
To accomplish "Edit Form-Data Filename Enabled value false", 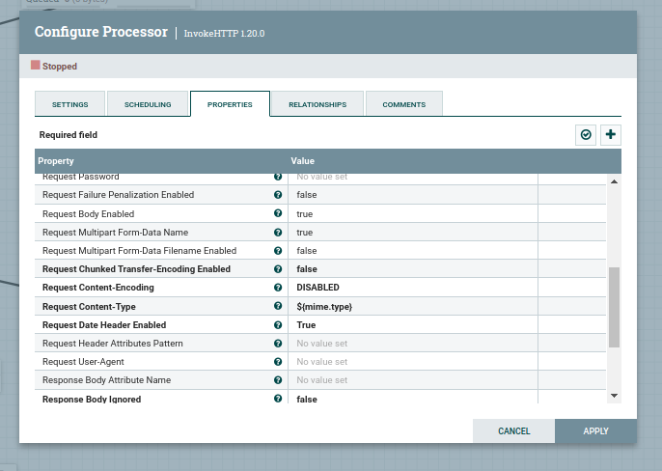I will pyautogui.click(x=413, y=251).
